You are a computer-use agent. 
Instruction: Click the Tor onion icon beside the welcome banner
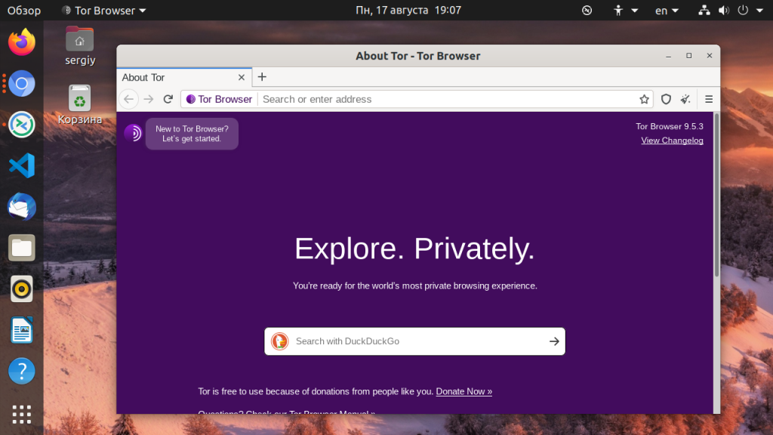point(133,133)
